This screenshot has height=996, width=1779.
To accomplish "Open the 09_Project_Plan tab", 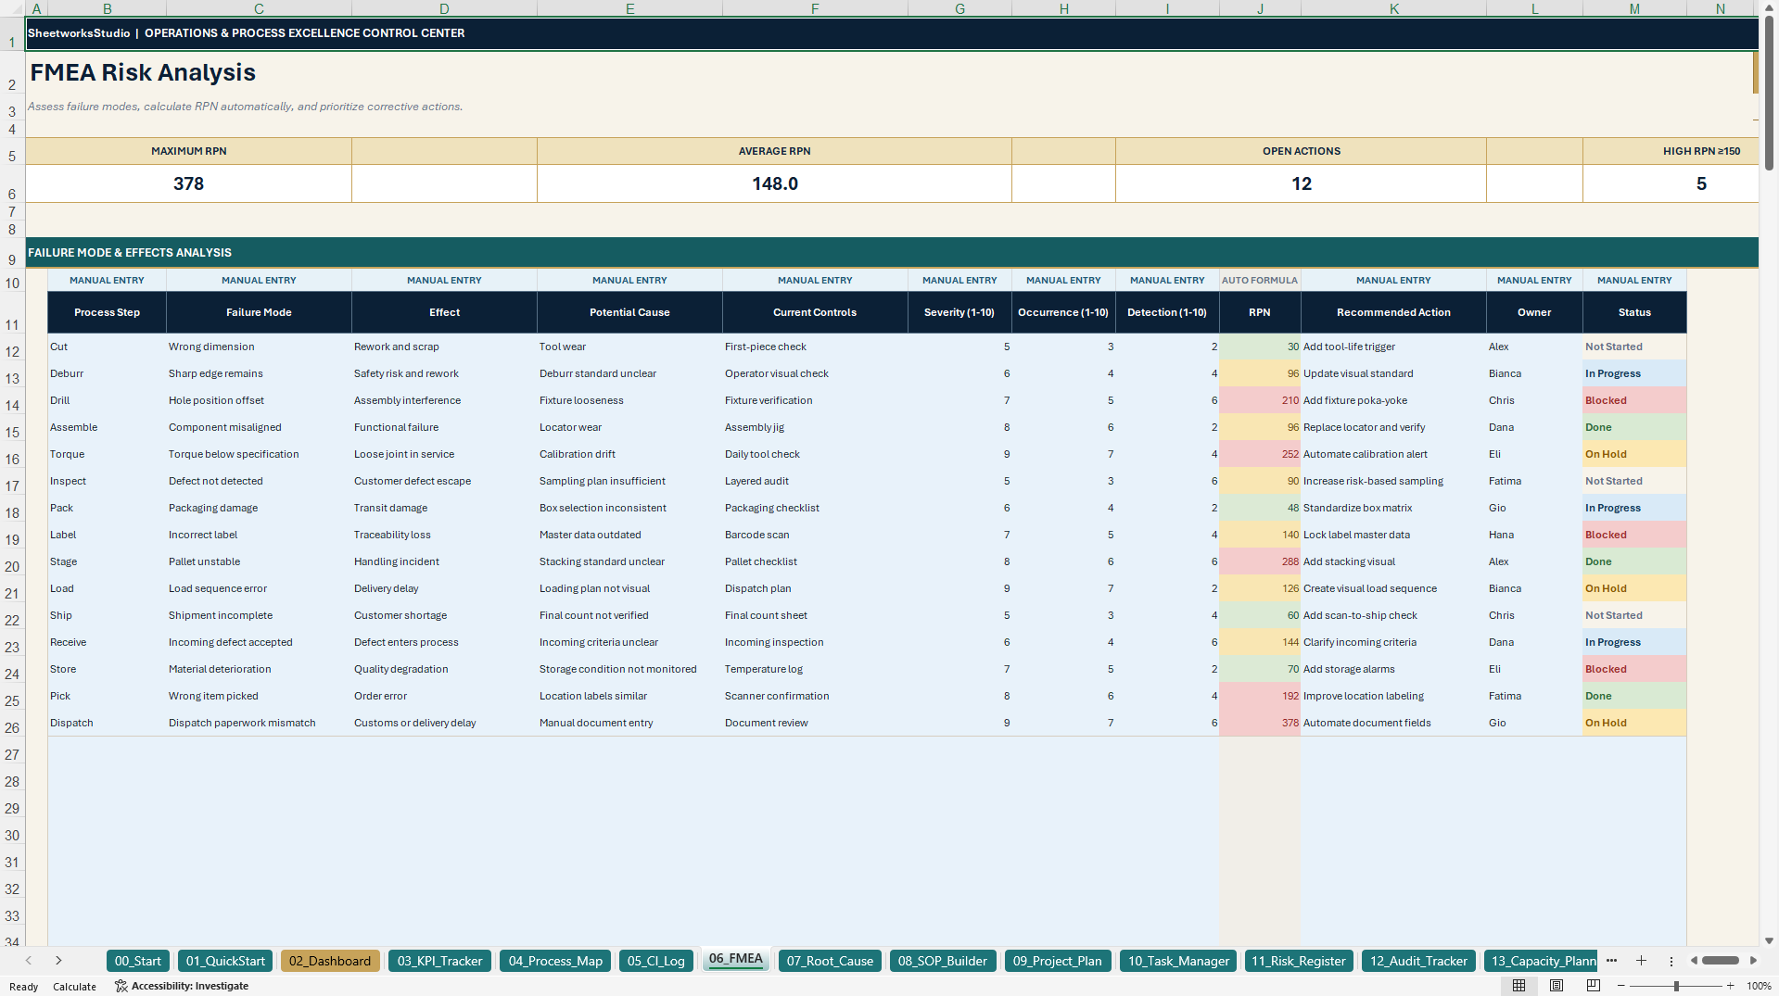I will pyautogui.click(x=1058, y=961).
